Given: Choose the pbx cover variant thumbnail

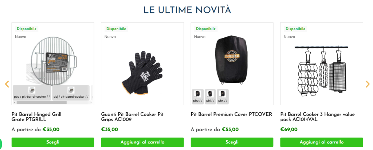Looking at the screenshot, I should coord(223,97).
